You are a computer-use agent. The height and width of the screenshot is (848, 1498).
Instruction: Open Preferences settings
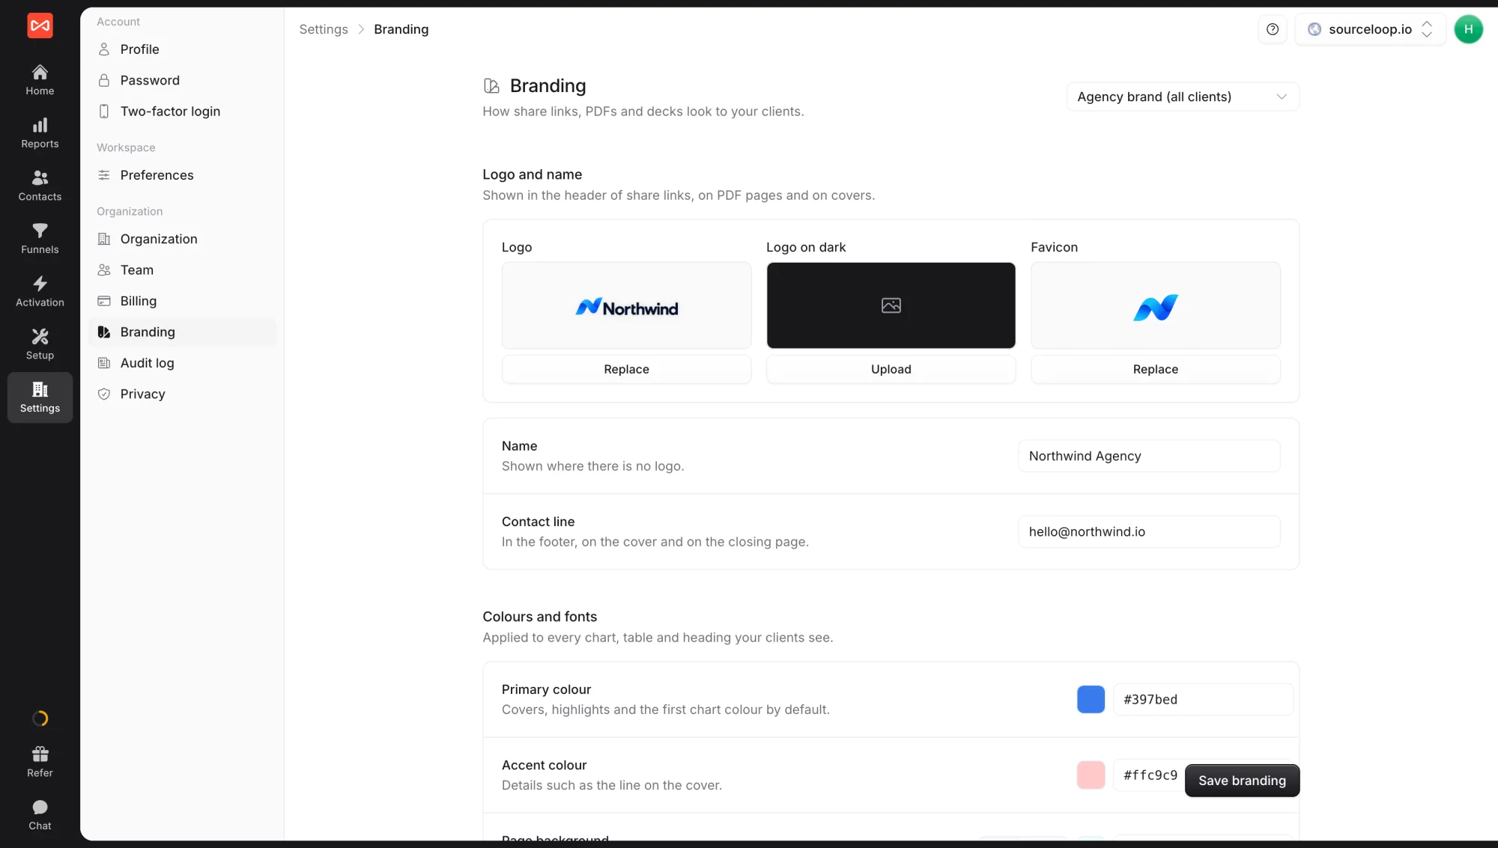(182, 175)
